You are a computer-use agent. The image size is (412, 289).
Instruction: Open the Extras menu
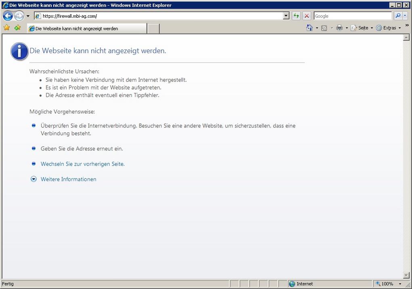[x=389, y=28]
